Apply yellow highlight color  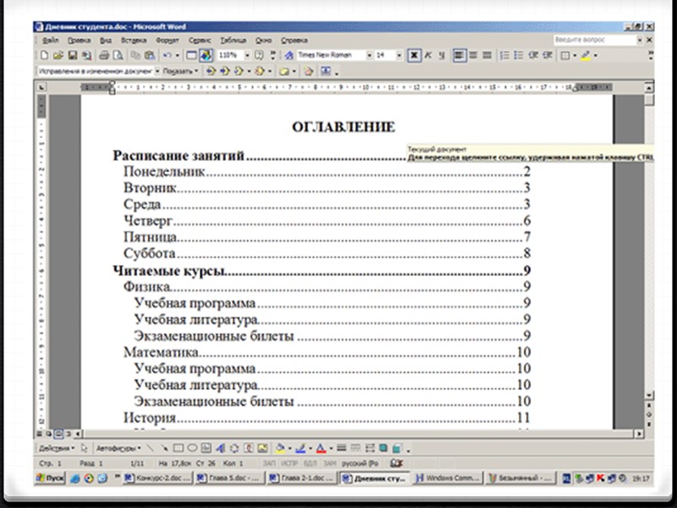coord(586,55)
